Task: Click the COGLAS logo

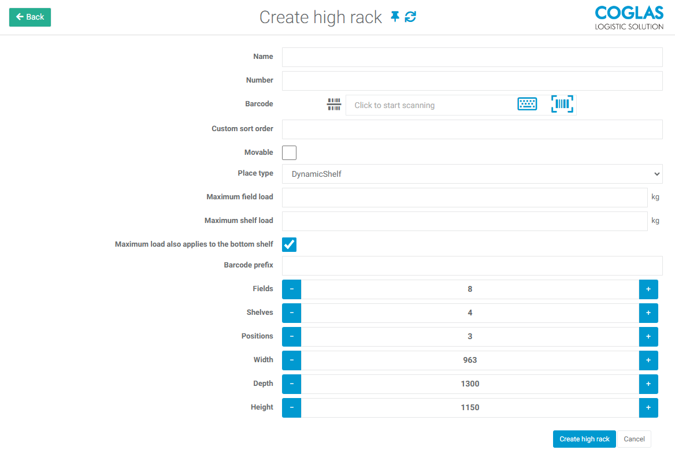Action: click(x=629, y=17)
